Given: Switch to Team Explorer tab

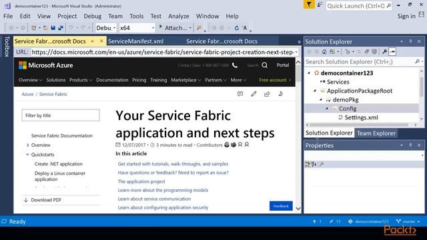Looking at the screenshot, I should tap(376, 133).
